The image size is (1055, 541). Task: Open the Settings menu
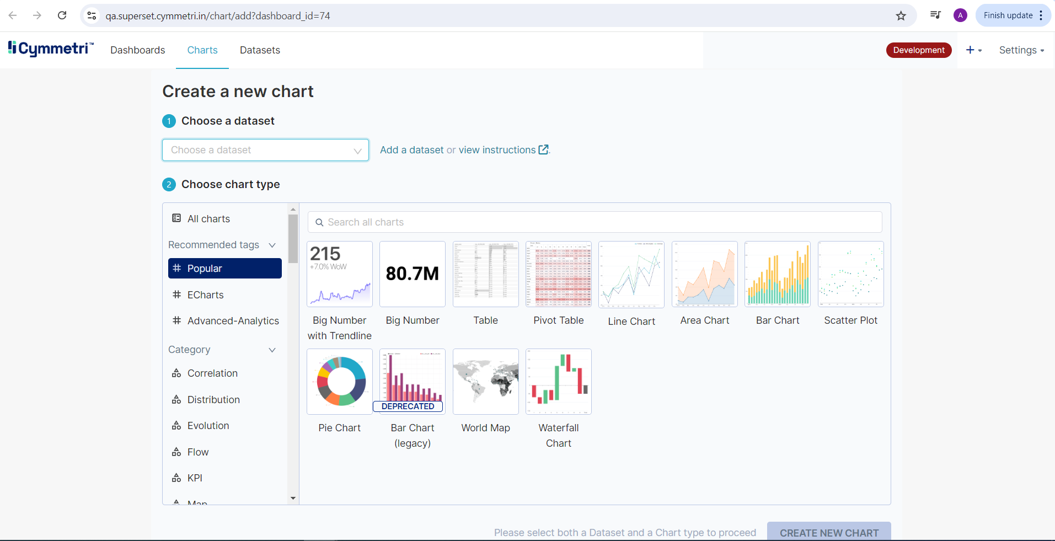coord(1021,50)
